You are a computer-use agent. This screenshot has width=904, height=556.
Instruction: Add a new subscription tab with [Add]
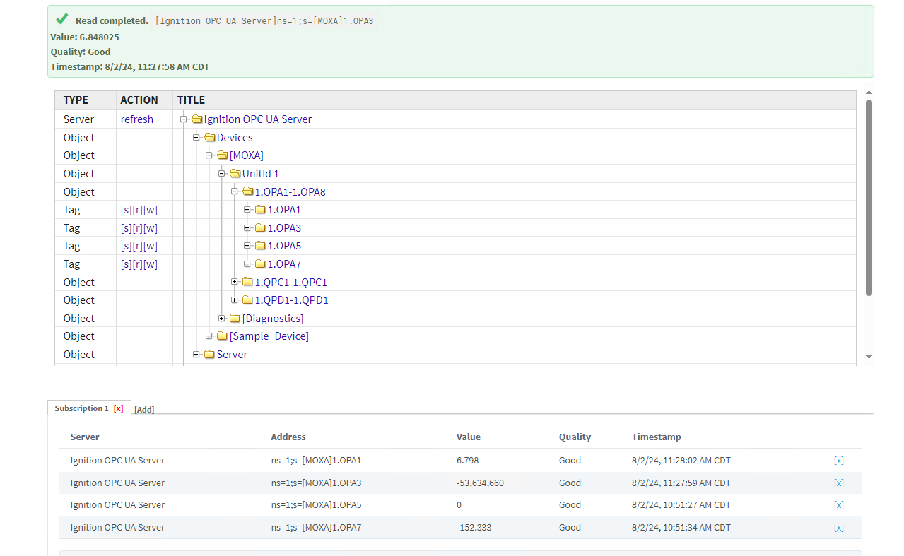(144, 410)
